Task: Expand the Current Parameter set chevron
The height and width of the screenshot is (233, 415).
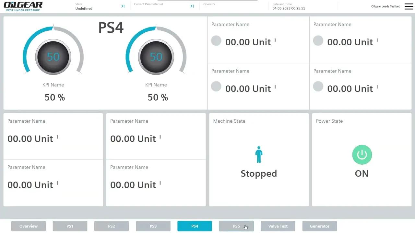Action: (x=192, y=6)
